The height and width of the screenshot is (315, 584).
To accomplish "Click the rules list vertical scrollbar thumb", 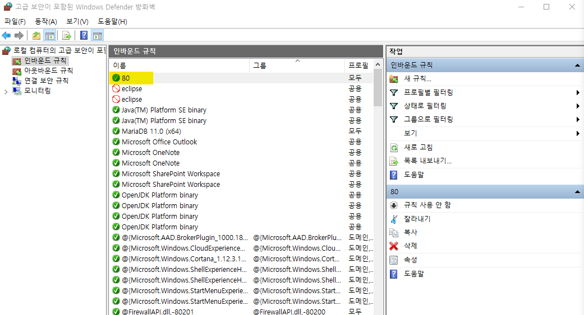I will coord(378,88).
